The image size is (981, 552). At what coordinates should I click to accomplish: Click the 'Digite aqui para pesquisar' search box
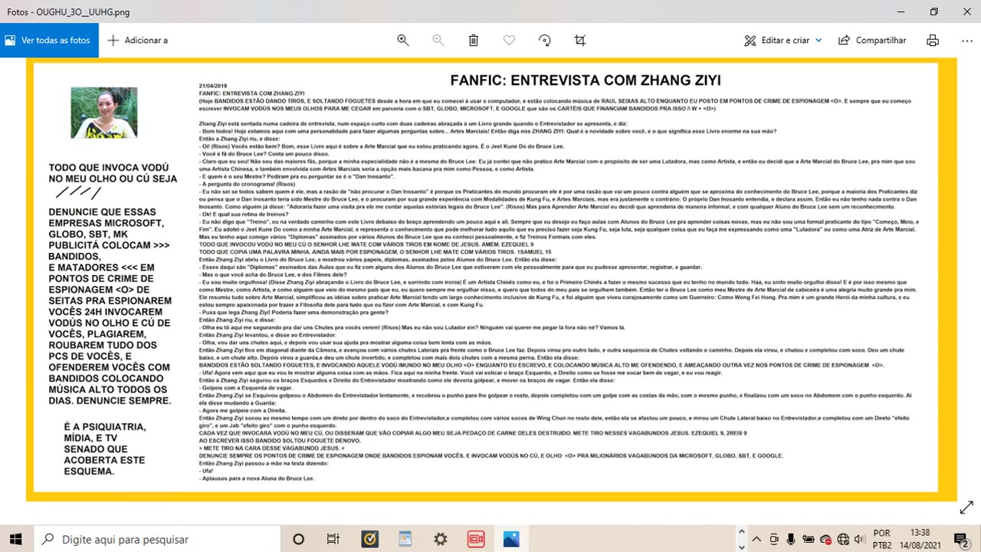(156, 539)
